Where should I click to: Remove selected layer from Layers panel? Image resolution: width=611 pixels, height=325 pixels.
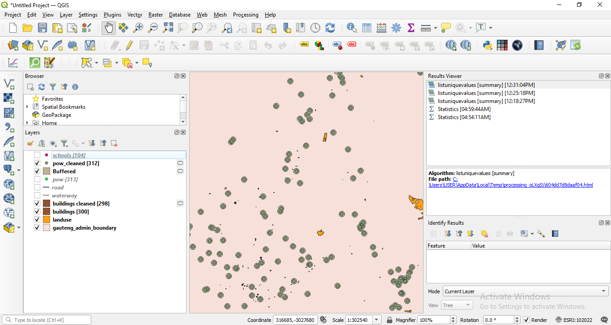click(x=114, y=143)
